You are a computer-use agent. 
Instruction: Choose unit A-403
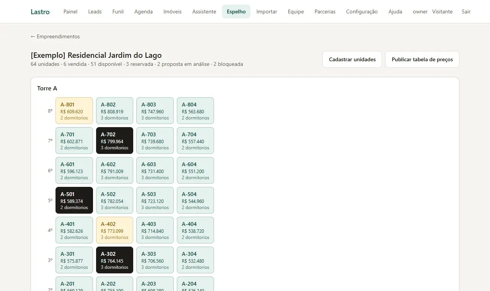point(155,230)
